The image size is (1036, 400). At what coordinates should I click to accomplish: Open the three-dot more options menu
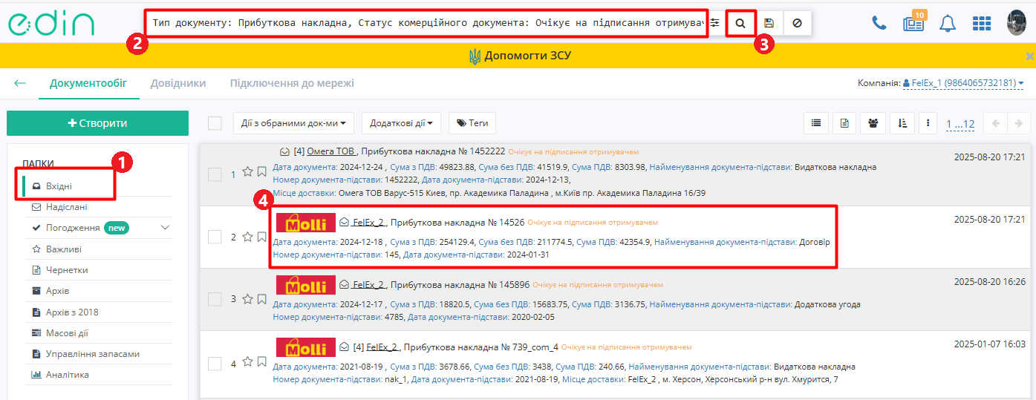pos(927,123)
